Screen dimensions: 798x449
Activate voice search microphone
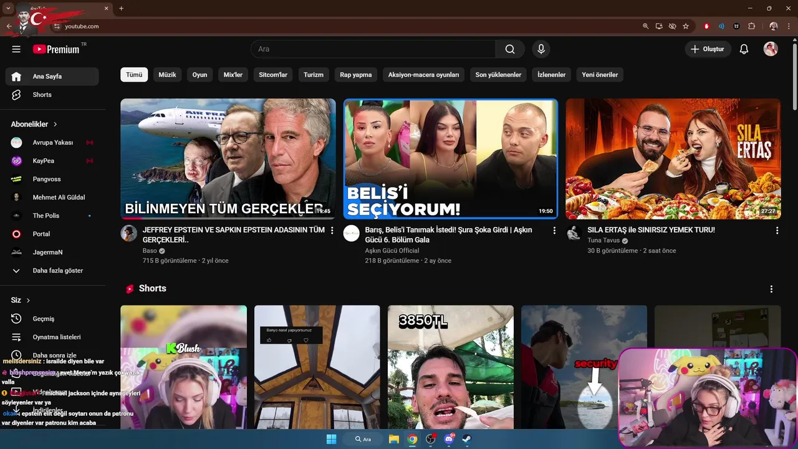click(541, 49)
